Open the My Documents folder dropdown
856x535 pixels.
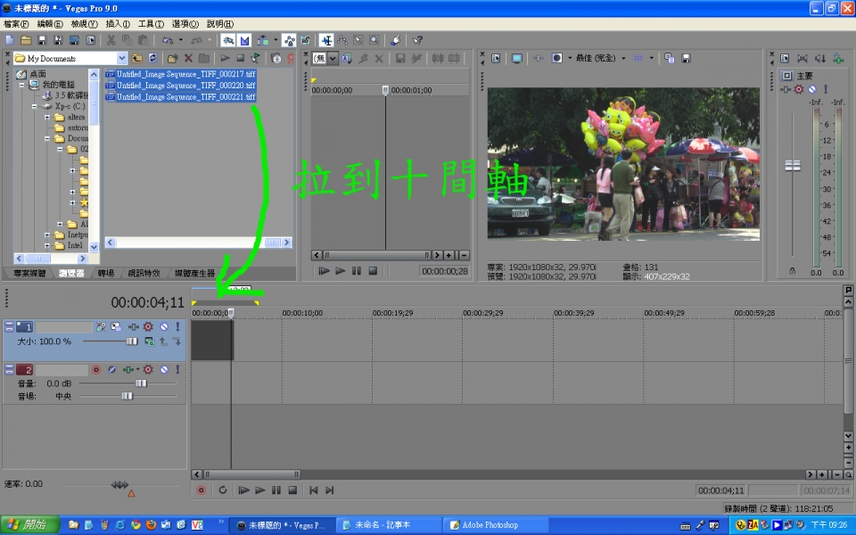click(x=123, y=58)
